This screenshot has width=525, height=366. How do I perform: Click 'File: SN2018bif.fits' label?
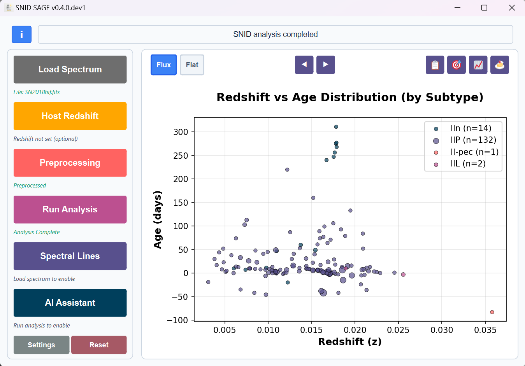tap(37, 92)
